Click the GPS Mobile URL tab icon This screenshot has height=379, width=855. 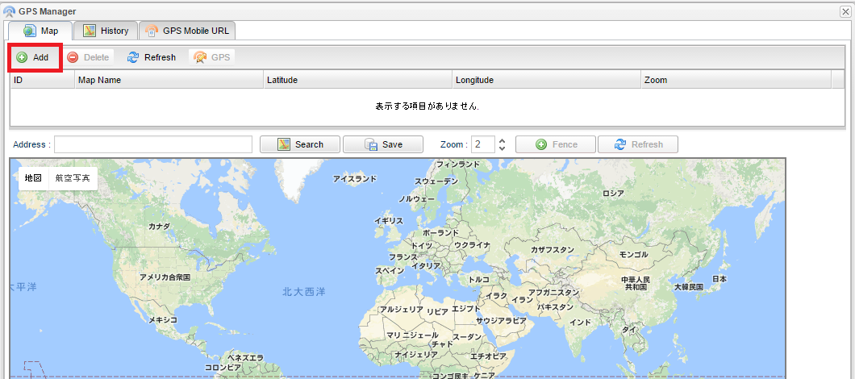click(x=152, y=31)
